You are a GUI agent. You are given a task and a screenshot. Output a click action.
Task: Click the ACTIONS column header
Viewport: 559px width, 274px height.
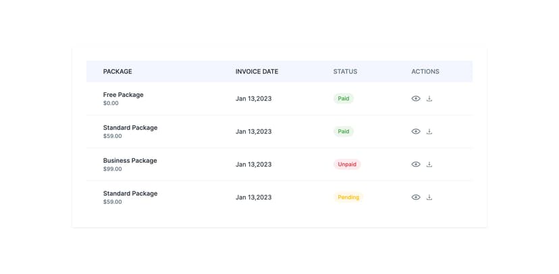pyautogui.click(x=425, y=71)
